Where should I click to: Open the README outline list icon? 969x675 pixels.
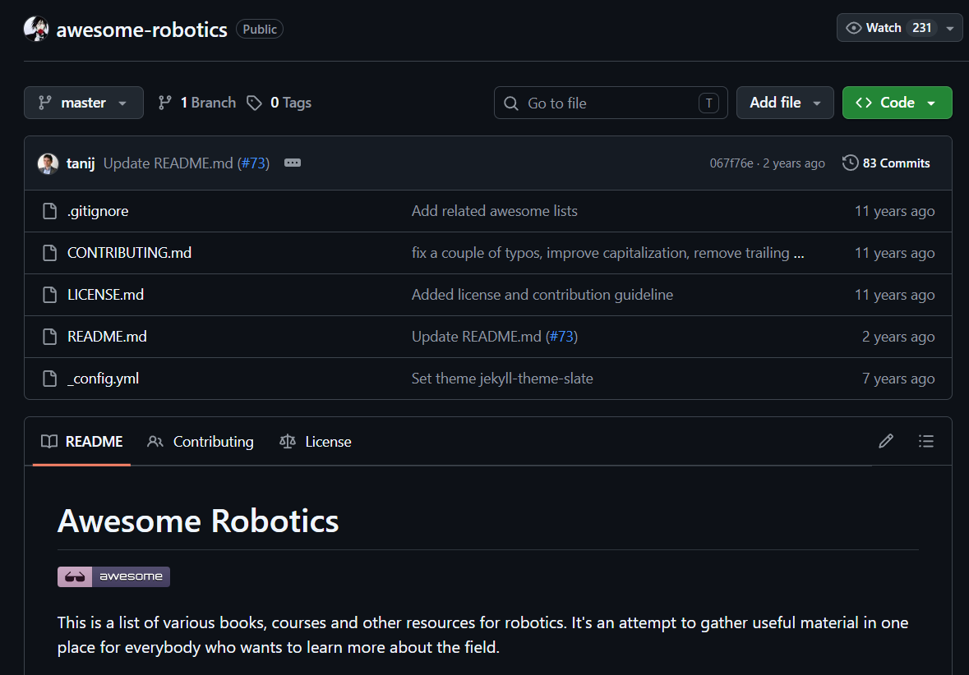pyautogui.click(x=925, y=441)
